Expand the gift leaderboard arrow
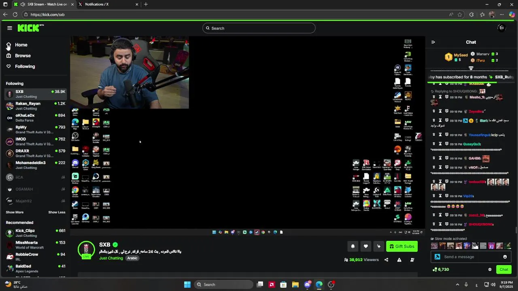 point(471,68)
